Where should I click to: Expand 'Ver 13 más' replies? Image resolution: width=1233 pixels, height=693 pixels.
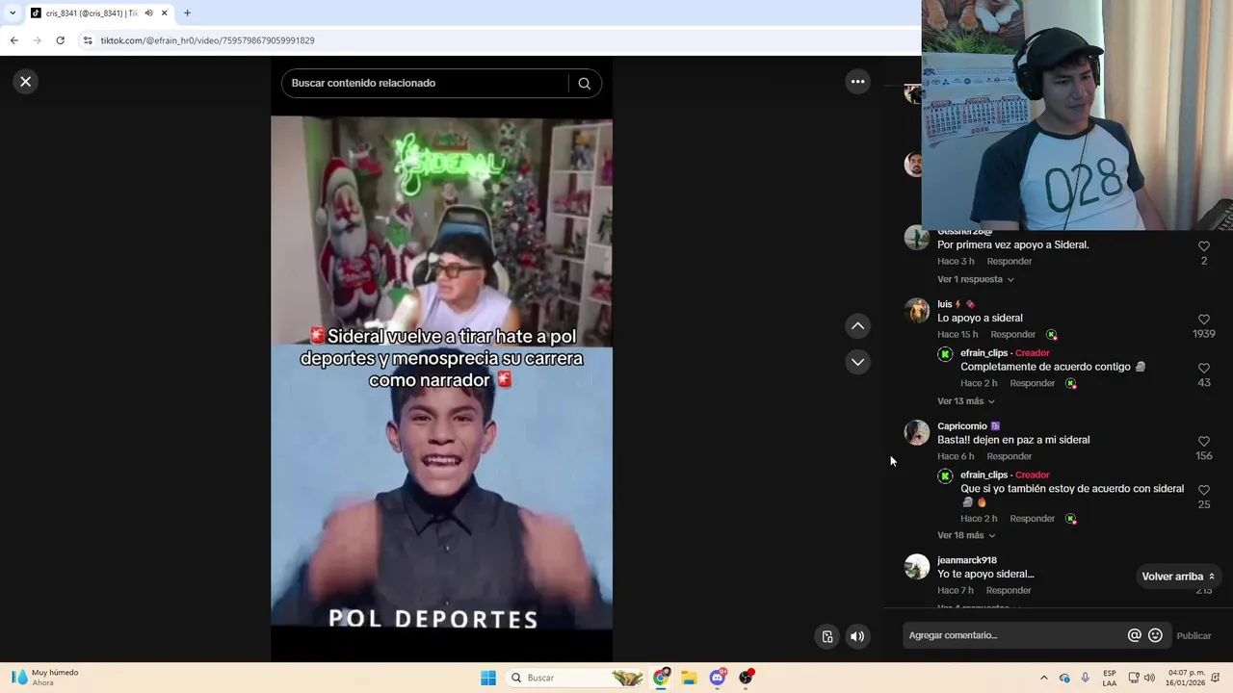tap(966, 401)
